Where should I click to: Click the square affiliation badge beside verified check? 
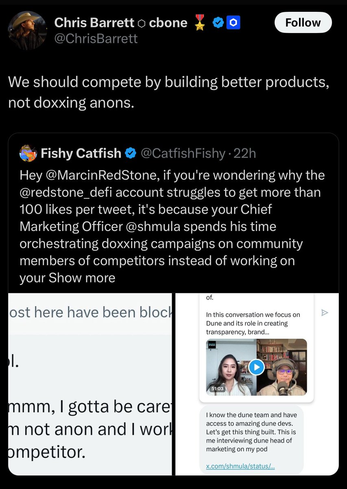point(234,23)
